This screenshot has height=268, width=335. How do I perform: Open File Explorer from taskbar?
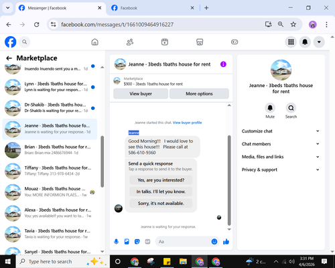coord(183,261)
